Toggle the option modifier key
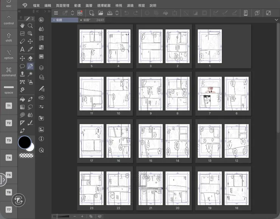 point(9,54)
